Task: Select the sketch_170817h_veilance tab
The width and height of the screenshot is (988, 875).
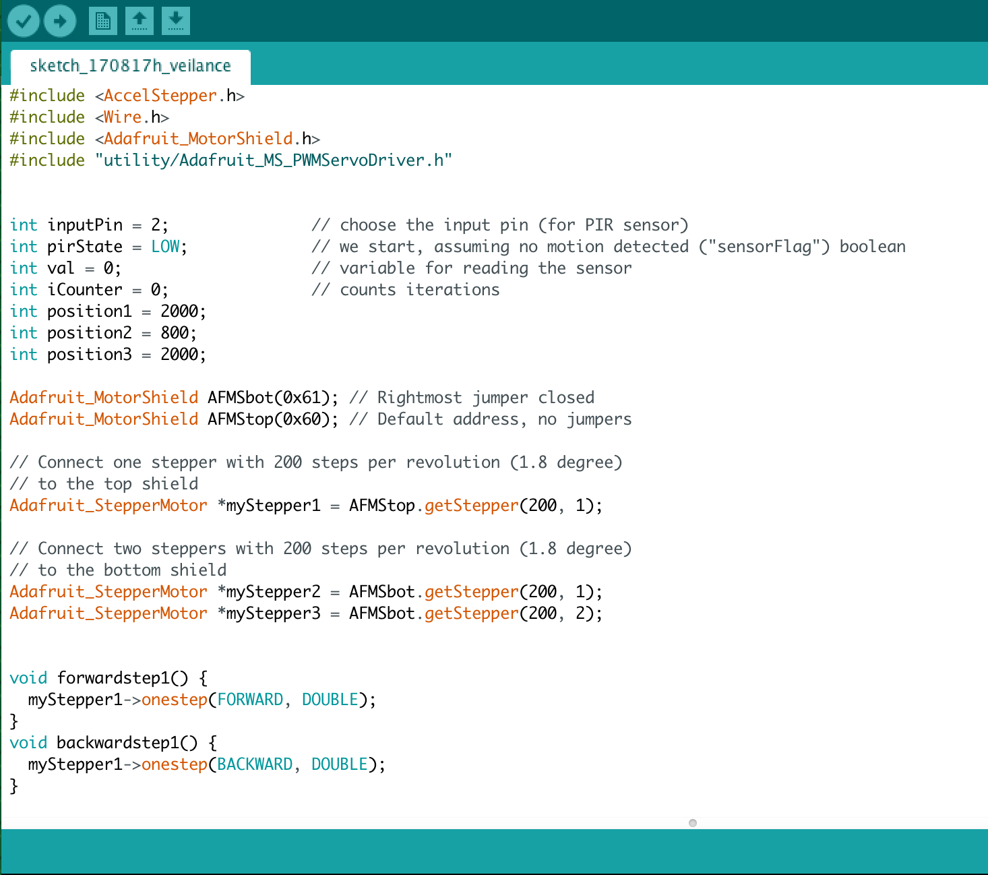Action: 131,66
